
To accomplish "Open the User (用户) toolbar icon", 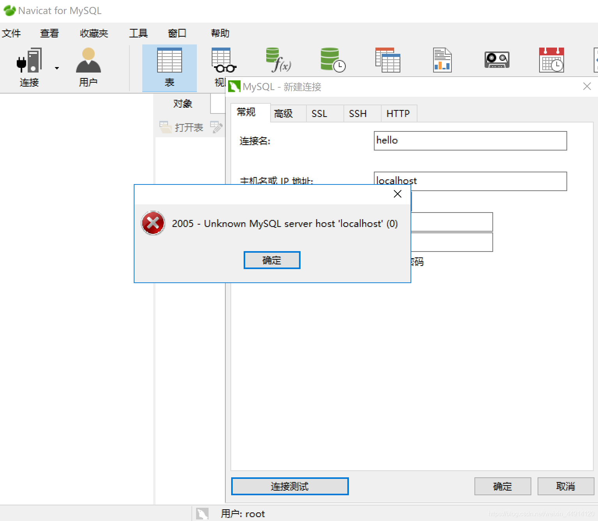I will pos(88,60).
